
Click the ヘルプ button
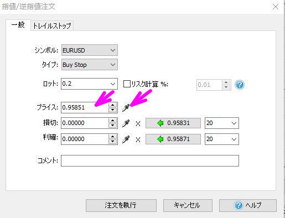tap(248, 205)
